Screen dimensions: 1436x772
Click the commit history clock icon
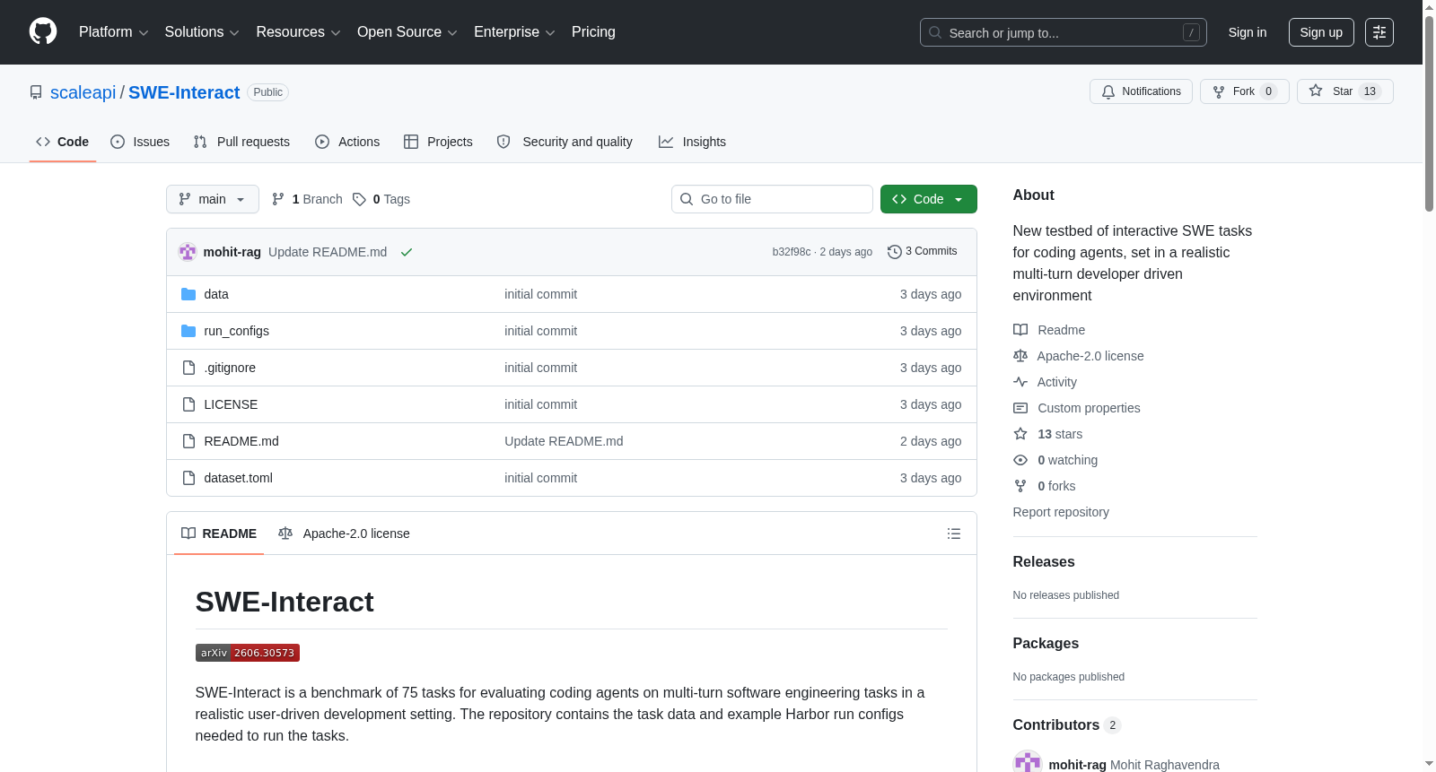894,252
